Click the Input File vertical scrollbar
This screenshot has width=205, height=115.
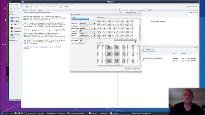pos(140,29)
